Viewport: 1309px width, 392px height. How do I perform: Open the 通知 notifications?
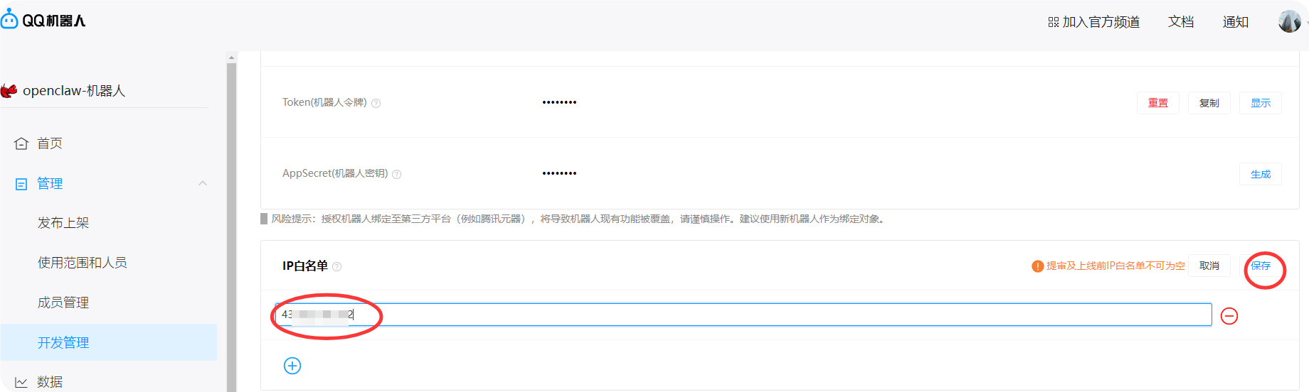click(1236, 22)
